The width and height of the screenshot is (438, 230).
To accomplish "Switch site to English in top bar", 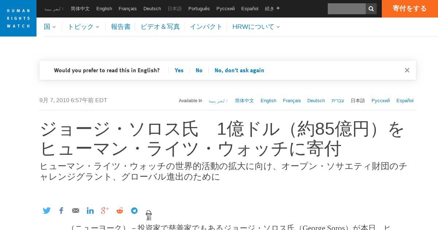I will [x=104, y=8].
